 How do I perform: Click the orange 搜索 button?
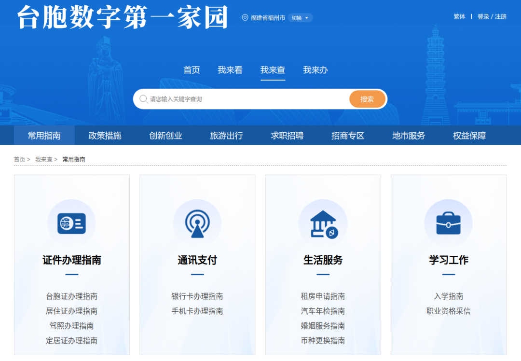(x=367, y=99)
